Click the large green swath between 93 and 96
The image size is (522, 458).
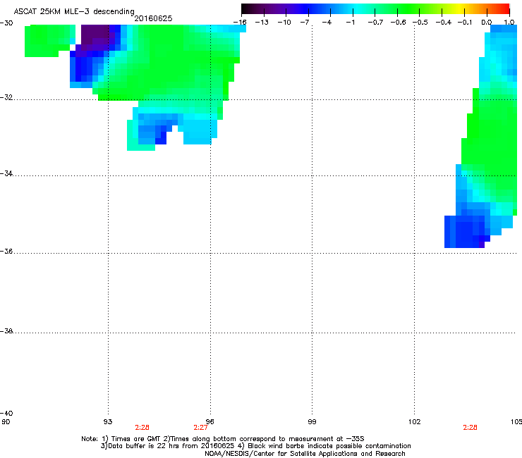[x=166, y=63]
